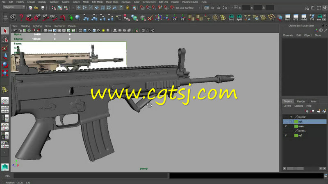Toggle the Textured checker sphere icon
The width and height of the screenshot is (328, 184).
(99, 30)
